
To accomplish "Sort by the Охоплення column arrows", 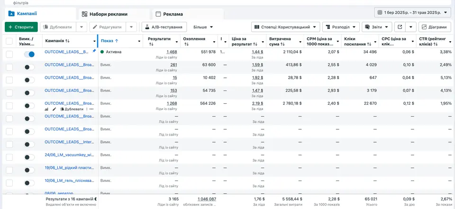I will point(186,44).
